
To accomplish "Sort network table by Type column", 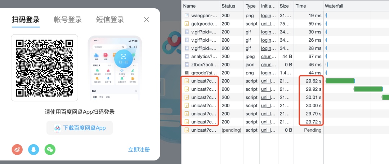I will click(x=251, y=6).
